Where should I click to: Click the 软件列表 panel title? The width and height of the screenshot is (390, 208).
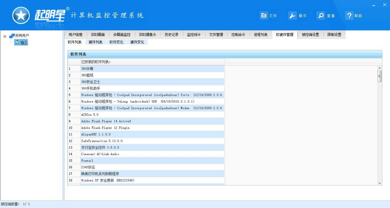78,54
